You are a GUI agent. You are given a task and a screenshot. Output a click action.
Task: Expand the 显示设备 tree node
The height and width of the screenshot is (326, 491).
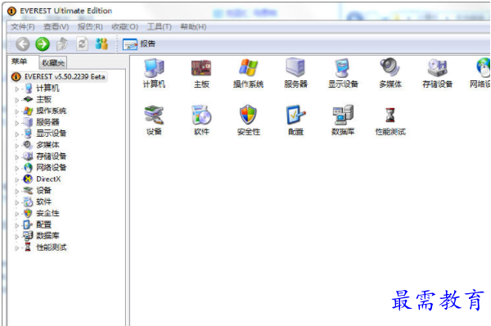click(16, 134)
